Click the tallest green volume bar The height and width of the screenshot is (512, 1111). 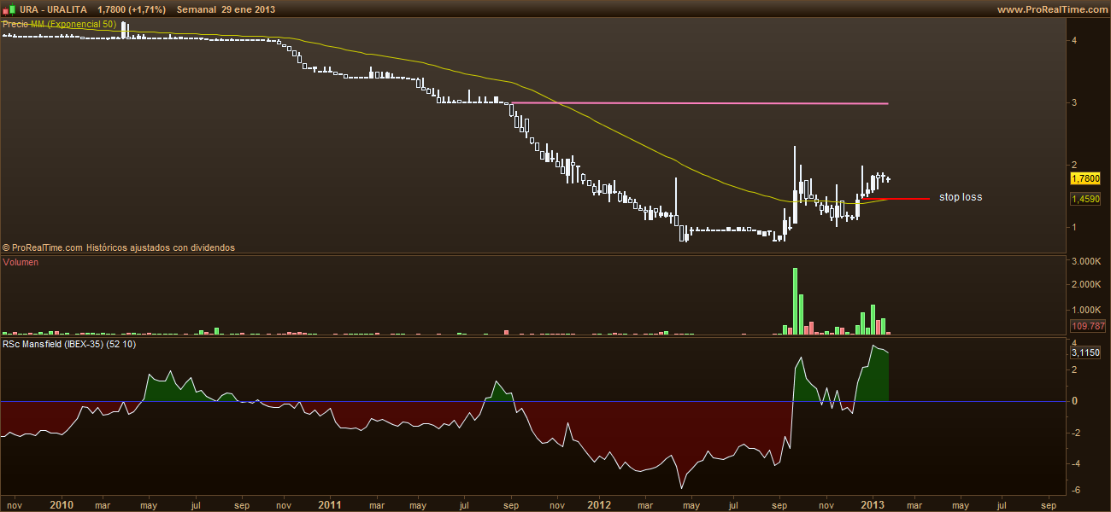pyautogui.click(x=795, y=300)
